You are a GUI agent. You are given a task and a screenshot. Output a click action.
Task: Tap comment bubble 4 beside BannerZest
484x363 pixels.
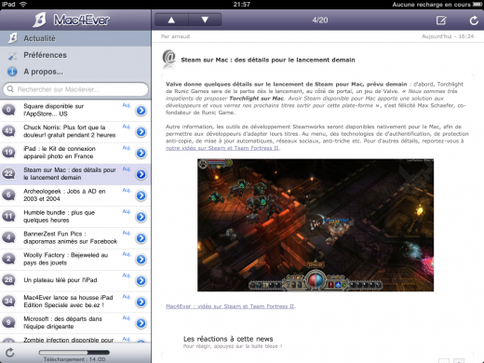click(8, 237)
